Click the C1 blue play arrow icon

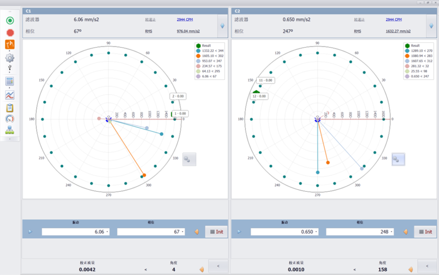pyautogui.click(x=30, y=232)
